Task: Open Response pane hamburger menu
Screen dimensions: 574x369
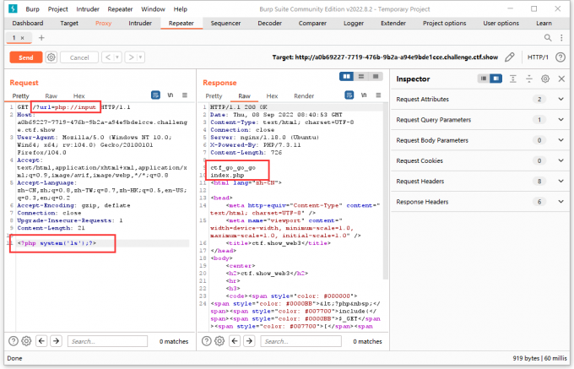Action: click(x=378, y=95)
